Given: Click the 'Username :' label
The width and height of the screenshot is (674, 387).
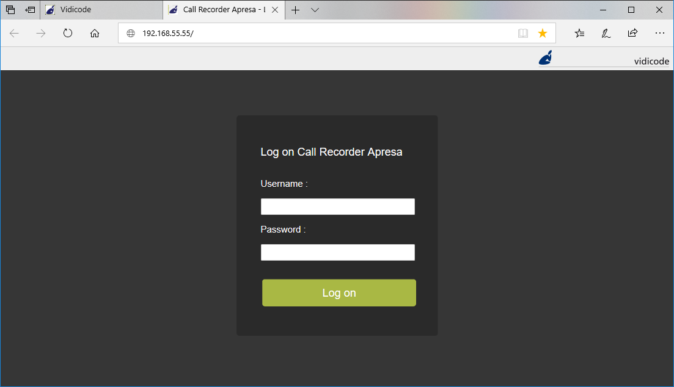Looking at the screenshot, I should pyautogui.click(x=284, y=184).
